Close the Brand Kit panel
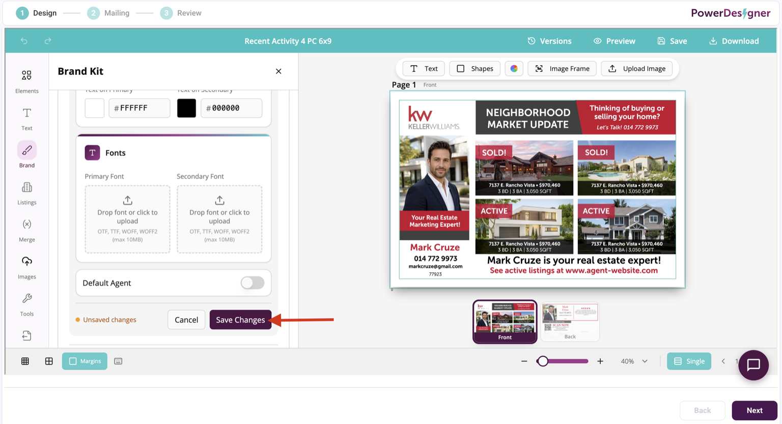Viewport: 782px width, 424px height. pyautogui.click(x=278, y=71)
